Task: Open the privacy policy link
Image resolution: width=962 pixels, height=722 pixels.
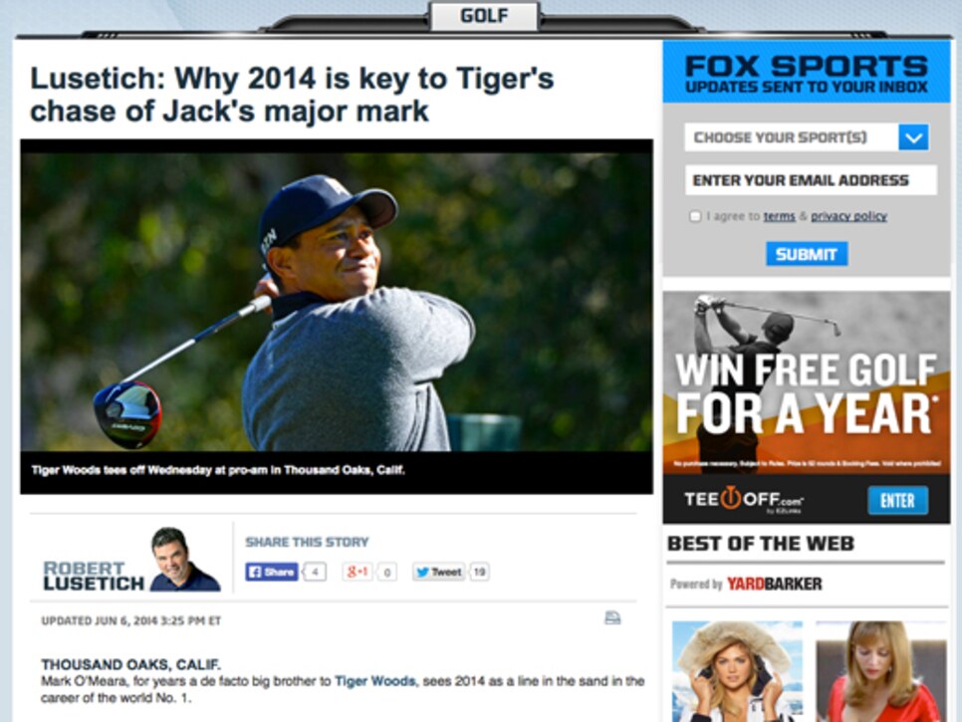Action: 848,216
